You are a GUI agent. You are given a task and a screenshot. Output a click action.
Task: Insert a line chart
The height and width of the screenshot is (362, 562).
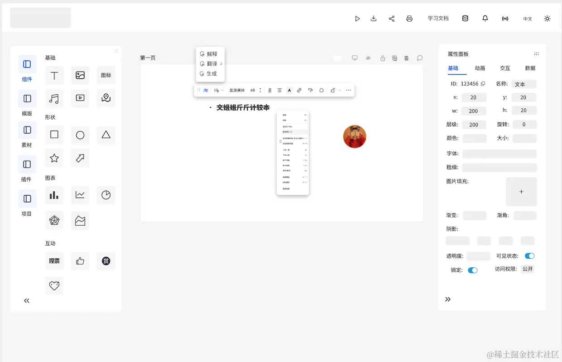[80, 195]
